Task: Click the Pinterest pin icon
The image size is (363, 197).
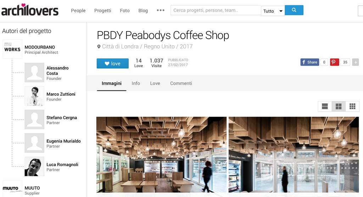Action: tap(334, 62)
